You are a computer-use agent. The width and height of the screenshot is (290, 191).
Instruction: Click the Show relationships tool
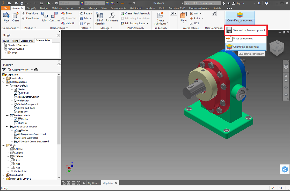coord(66,13)
